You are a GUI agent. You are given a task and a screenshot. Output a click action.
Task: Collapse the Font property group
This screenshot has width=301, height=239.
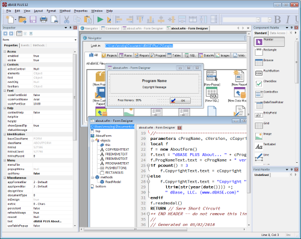click(5, 91)
